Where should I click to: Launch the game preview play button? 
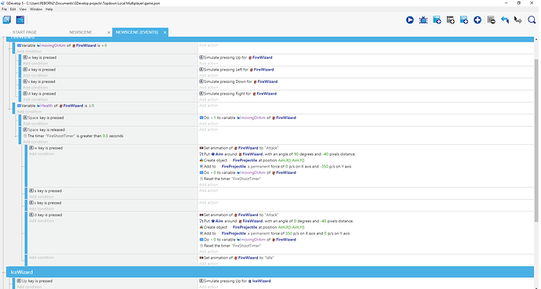409,20
